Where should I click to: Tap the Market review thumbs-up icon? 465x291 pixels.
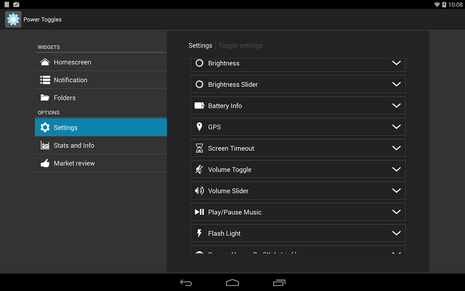coord(45,163)
